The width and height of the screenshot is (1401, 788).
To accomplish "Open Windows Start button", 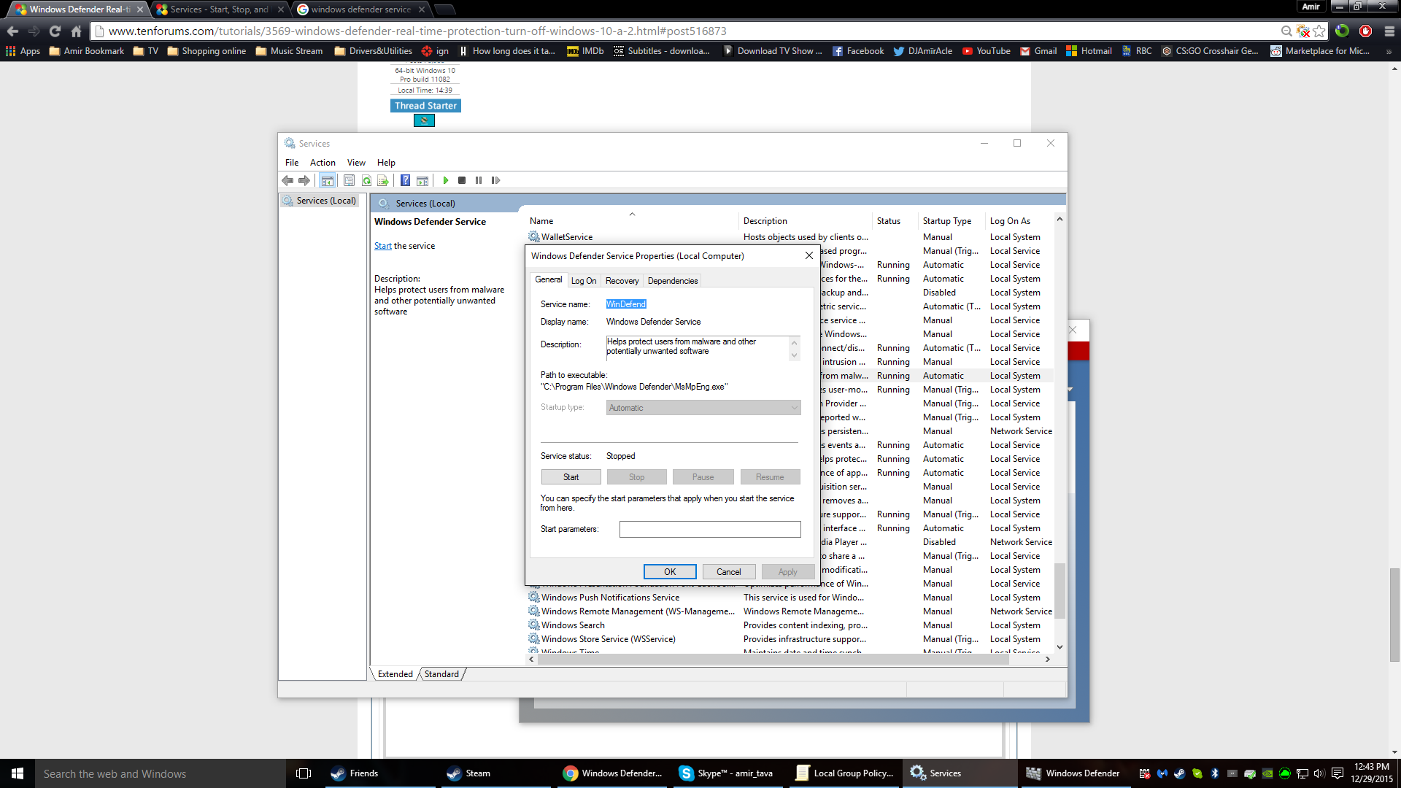I will tap(18, 773).
